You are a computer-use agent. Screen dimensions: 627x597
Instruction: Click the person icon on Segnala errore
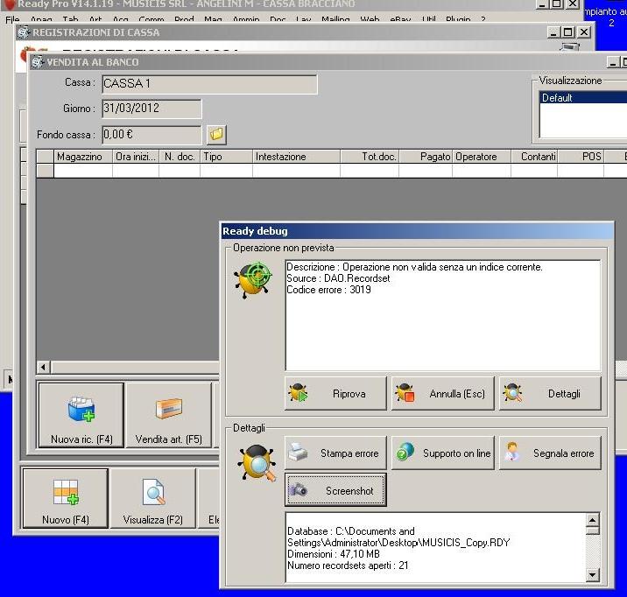coord(511,452)
